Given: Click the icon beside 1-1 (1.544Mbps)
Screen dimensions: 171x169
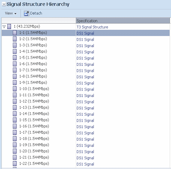Looking at the screenshot, I should (15, 33).
